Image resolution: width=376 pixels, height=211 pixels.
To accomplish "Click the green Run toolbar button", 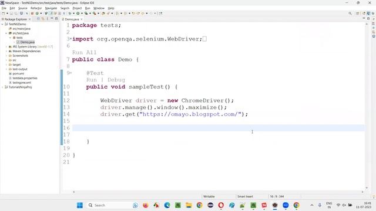I will 78,13.
